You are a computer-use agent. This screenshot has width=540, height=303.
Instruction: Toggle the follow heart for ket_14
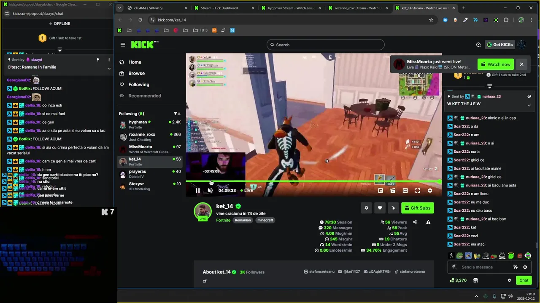click(x=380, y=208)
